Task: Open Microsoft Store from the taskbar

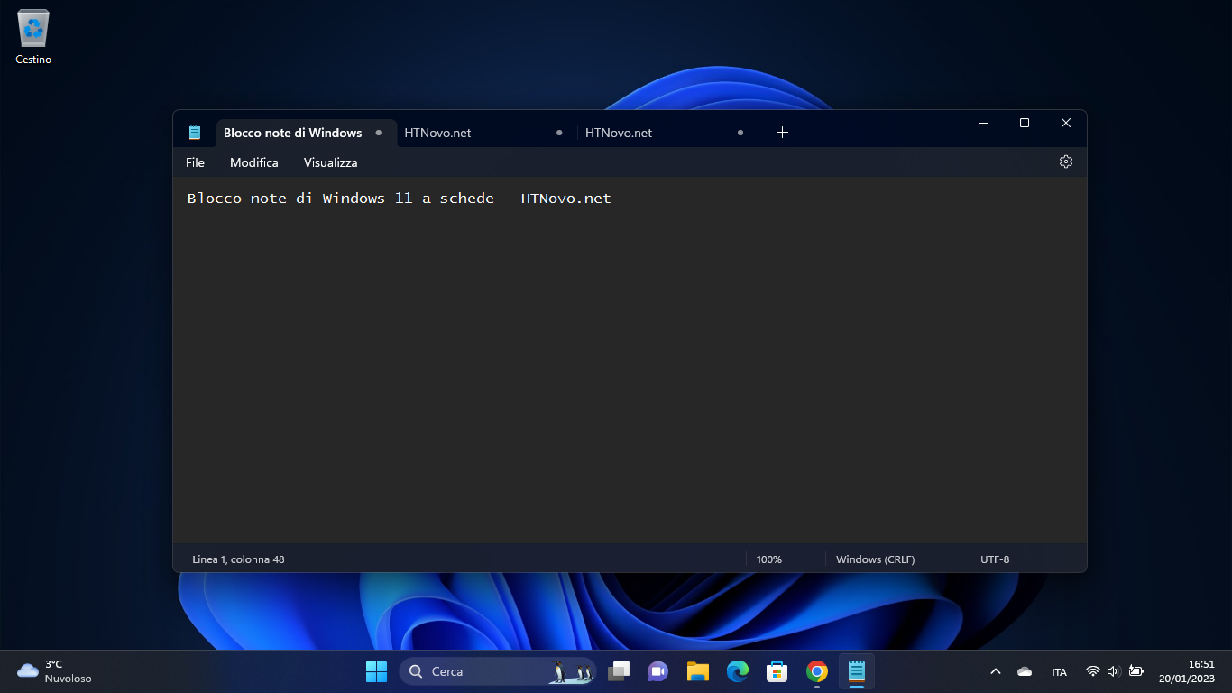Action: (777, 671)
